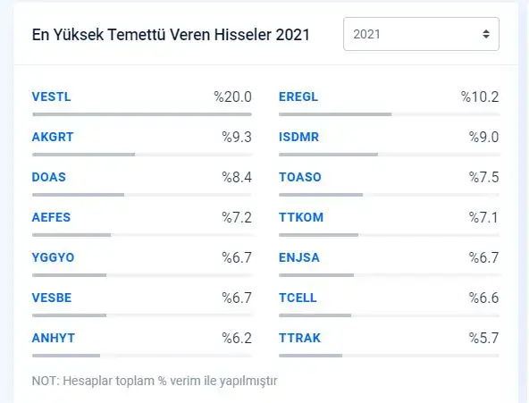Open the TTKOM ticker
The image size is (529, 403).
coord(301,217)
